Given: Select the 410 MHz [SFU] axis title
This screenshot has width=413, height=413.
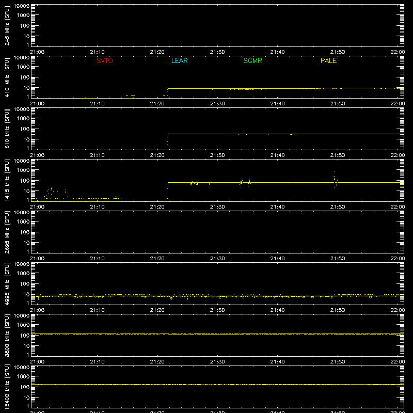Looking at the screenshot, I should [7, 77].
